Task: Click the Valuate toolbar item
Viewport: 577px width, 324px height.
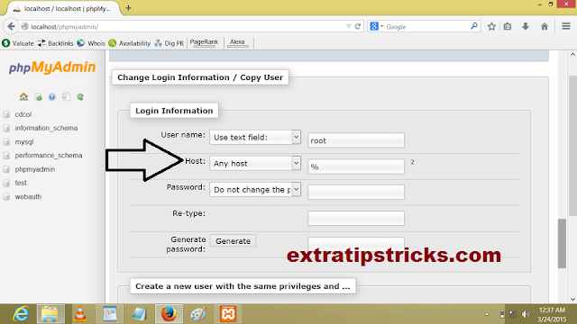Action: 18,43
